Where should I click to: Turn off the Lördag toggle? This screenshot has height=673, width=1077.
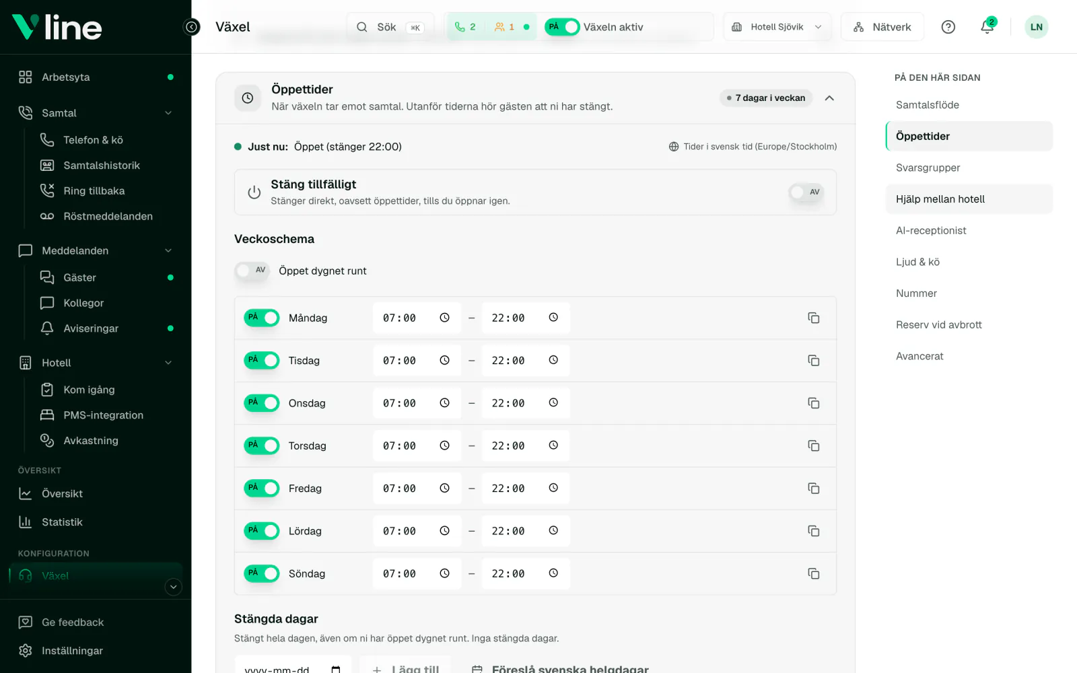[262, 531]
